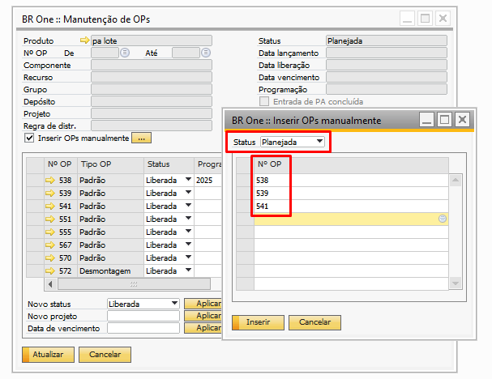Viewport: 492px width, 379px height.
Task: Click the horizontal scrollbar under the OP table
Action: point(130,284)
